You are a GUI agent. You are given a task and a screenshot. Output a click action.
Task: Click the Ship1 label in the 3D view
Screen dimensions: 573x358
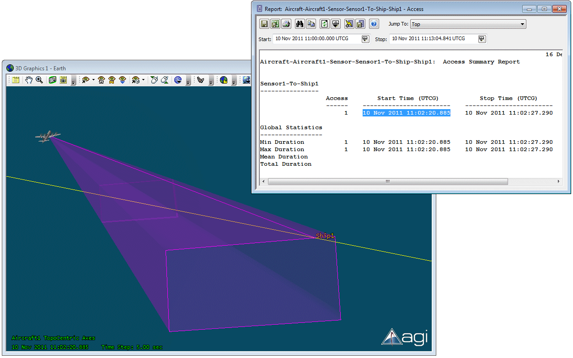point(325,236)
